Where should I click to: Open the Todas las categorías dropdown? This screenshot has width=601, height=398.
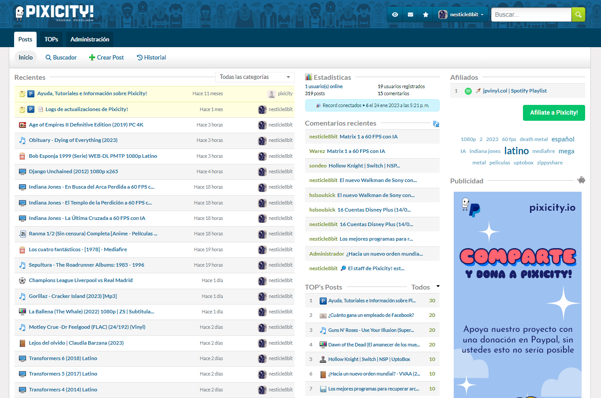(x=254, y=77)
